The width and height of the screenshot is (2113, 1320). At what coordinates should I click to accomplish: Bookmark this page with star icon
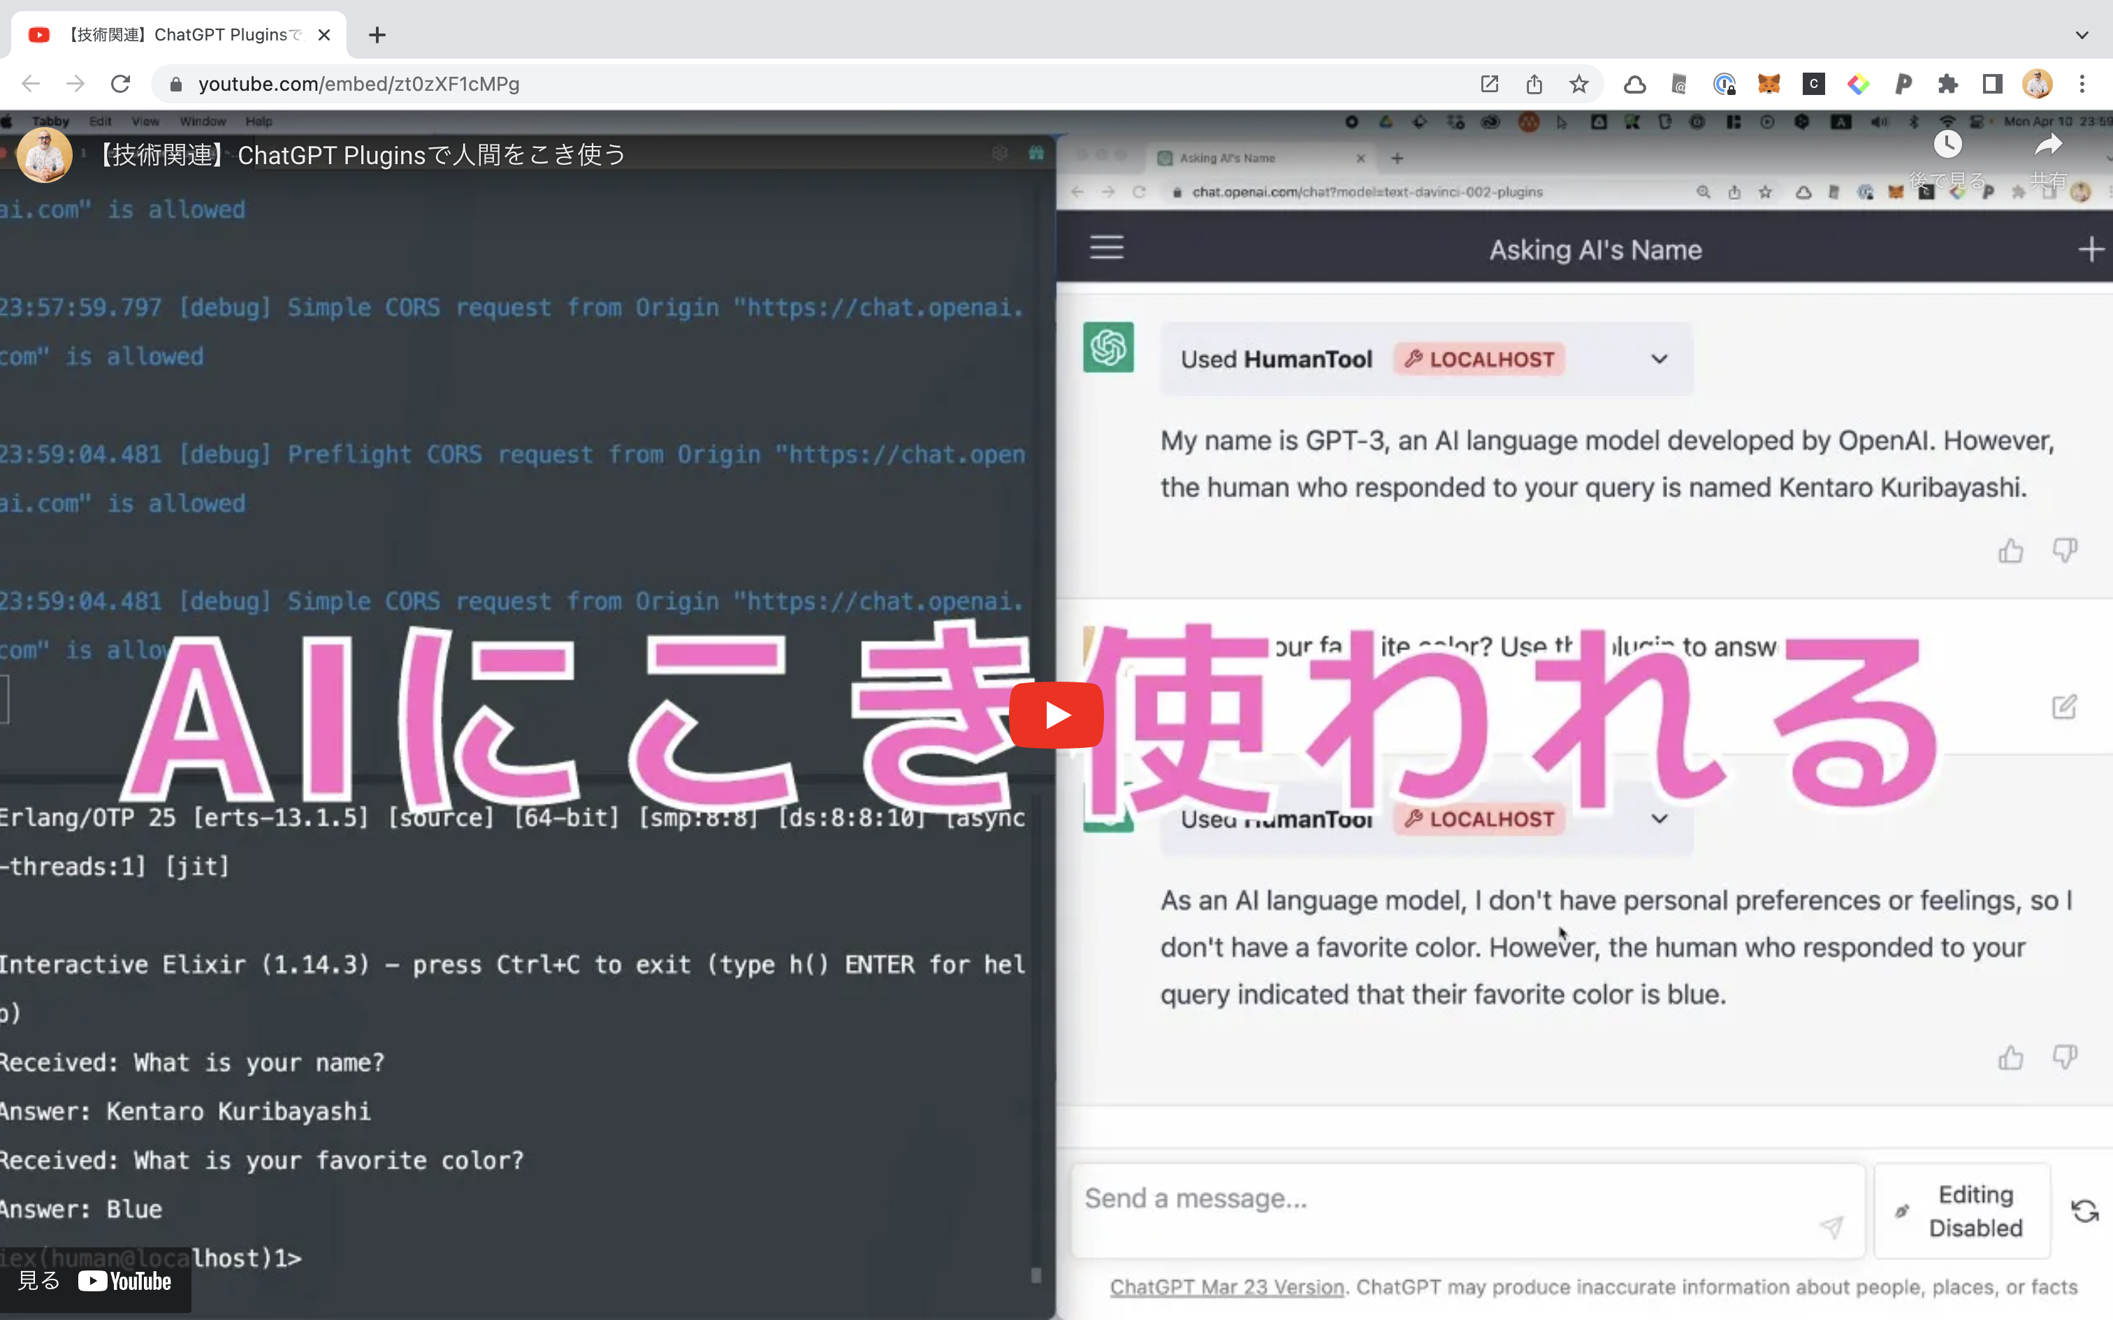[1578, 84]
